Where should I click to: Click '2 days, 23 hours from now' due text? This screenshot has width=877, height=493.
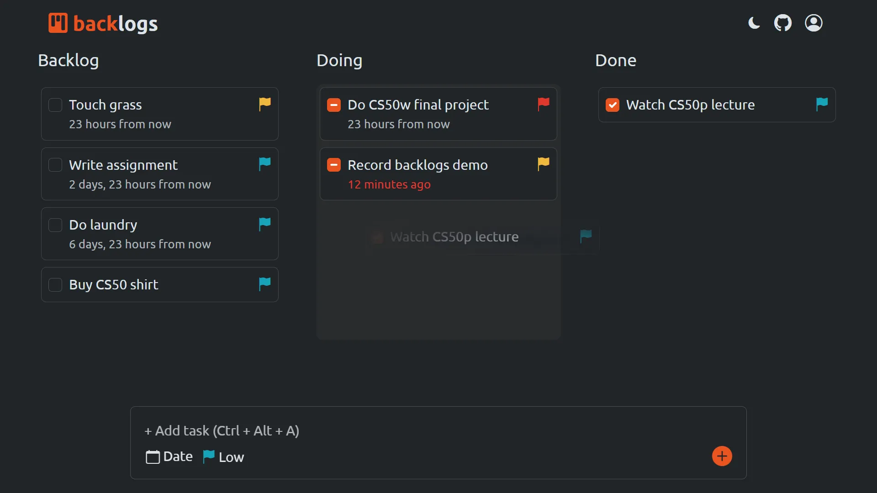coord(140,184)
